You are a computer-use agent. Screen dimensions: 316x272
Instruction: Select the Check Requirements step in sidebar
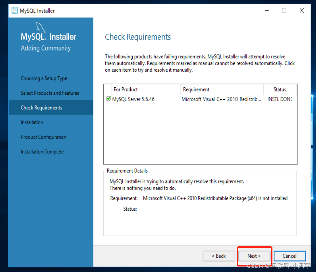tap(51, 108)
